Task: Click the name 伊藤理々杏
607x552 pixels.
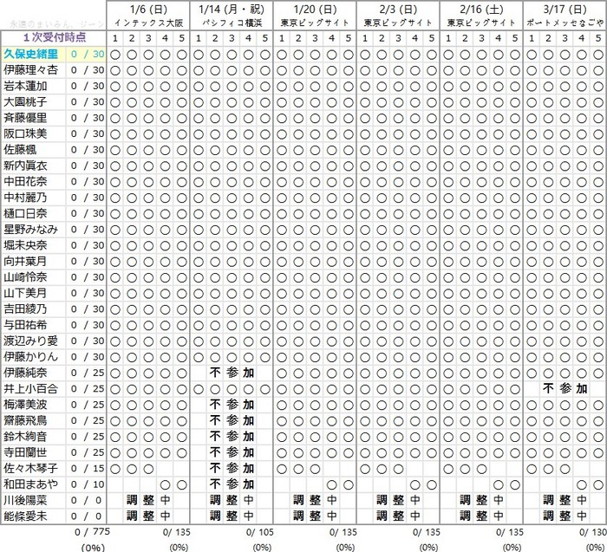Action: (31, 70)
